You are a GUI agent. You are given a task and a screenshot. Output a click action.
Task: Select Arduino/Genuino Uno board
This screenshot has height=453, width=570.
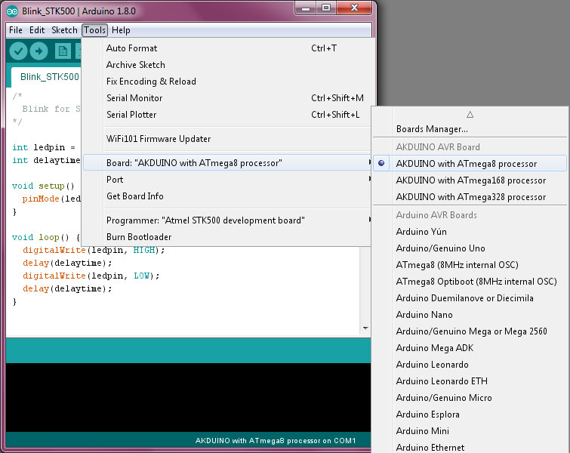tap(440, 248)
